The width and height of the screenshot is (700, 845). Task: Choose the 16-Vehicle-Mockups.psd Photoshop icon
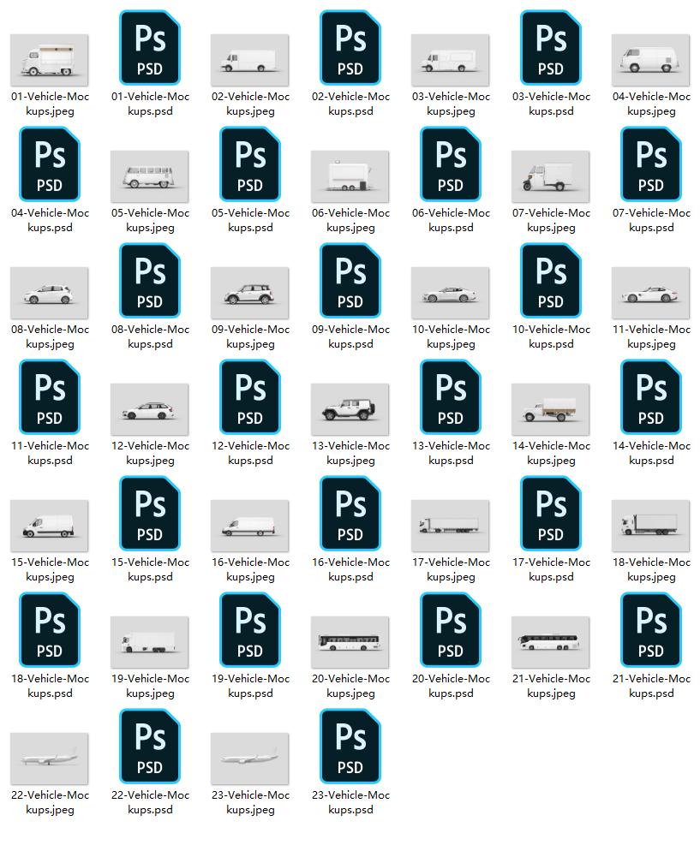tap(350, 513)
